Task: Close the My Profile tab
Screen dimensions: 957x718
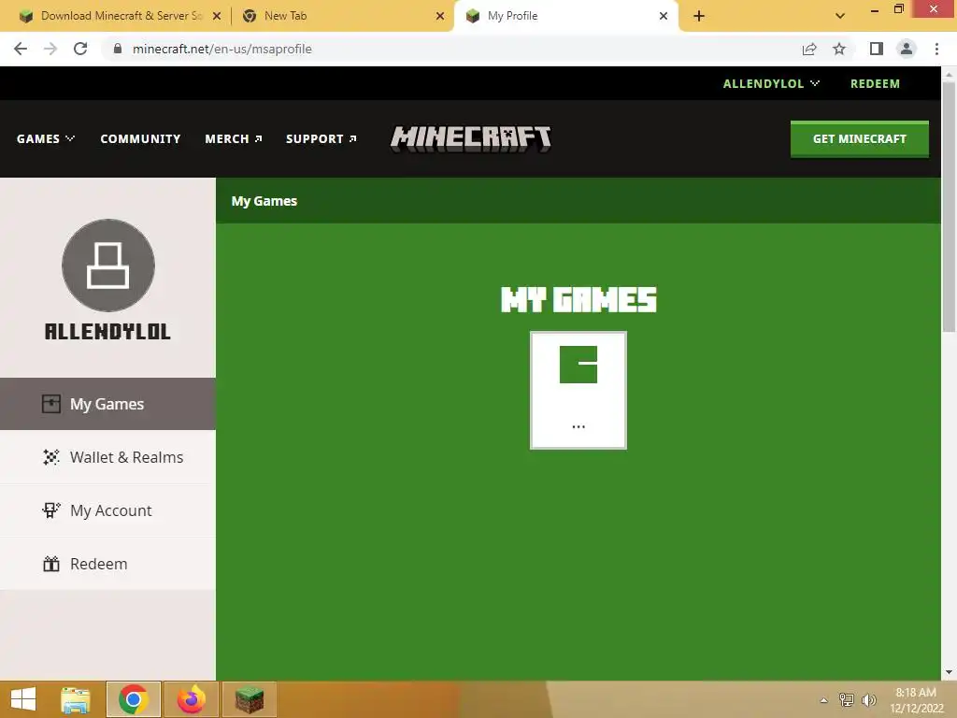Action: (664, 16)
